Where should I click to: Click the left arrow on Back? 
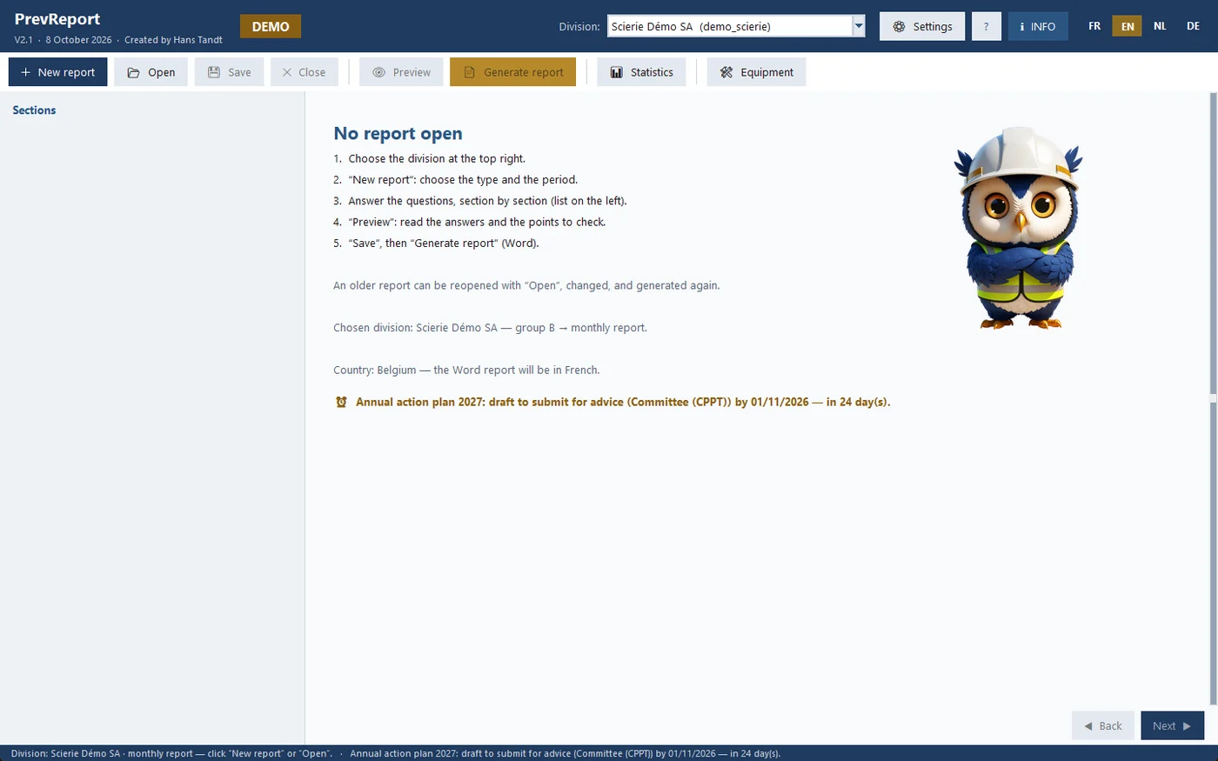coord(1087,726)
